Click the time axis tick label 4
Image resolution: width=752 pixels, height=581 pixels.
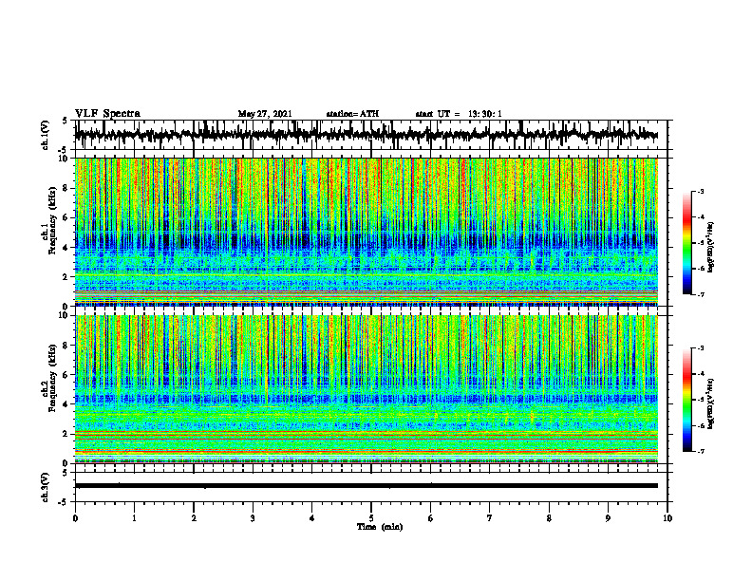(312, 518)
